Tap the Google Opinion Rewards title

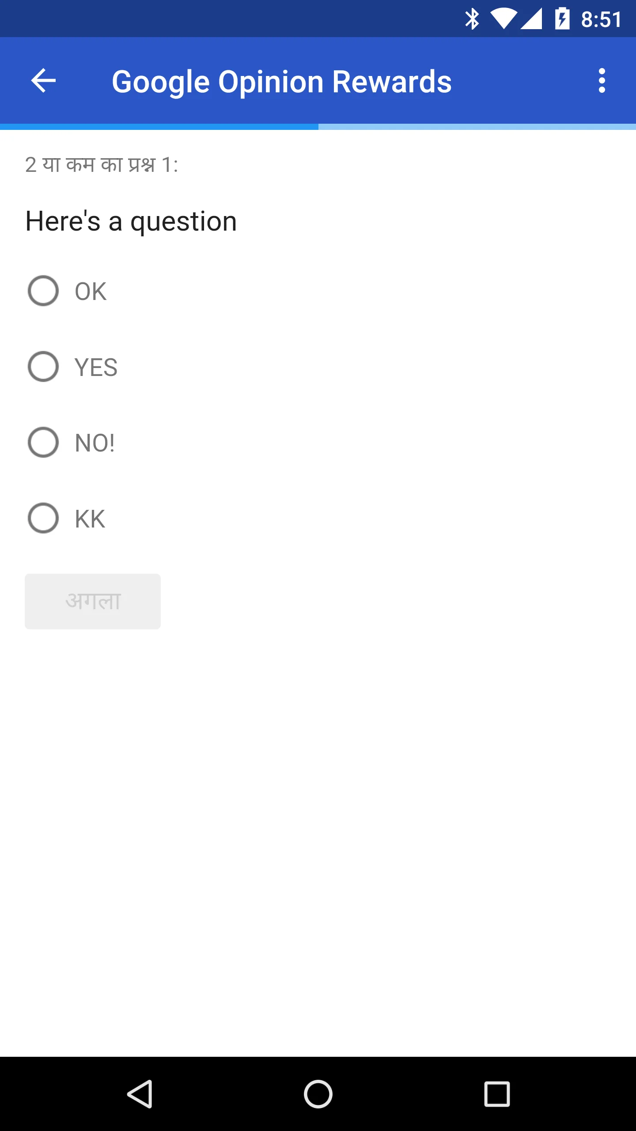[282, 82]
